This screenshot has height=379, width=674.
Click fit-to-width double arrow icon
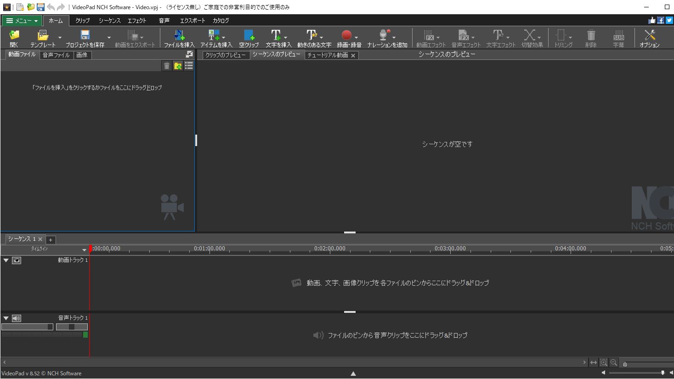(594, 363)
